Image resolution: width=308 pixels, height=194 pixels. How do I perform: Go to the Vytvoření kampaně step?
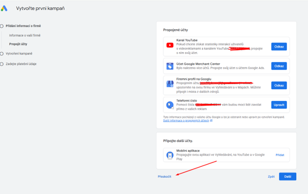[19, 53]
